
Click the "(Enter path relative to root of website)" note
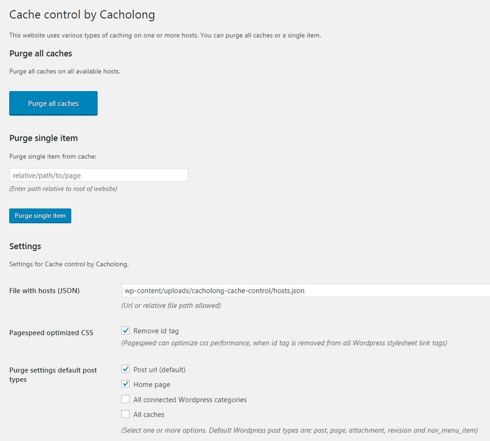click(x=63, y=189)
